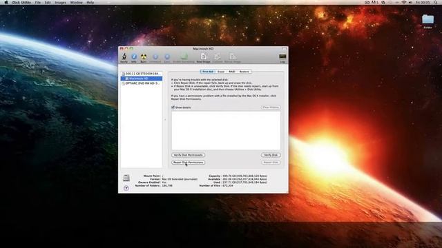
Task: Click the disk icon beside Mount Point info
Action: 126,178
